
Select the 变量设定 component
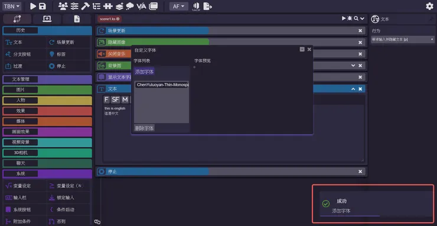[x=25, y=186]
